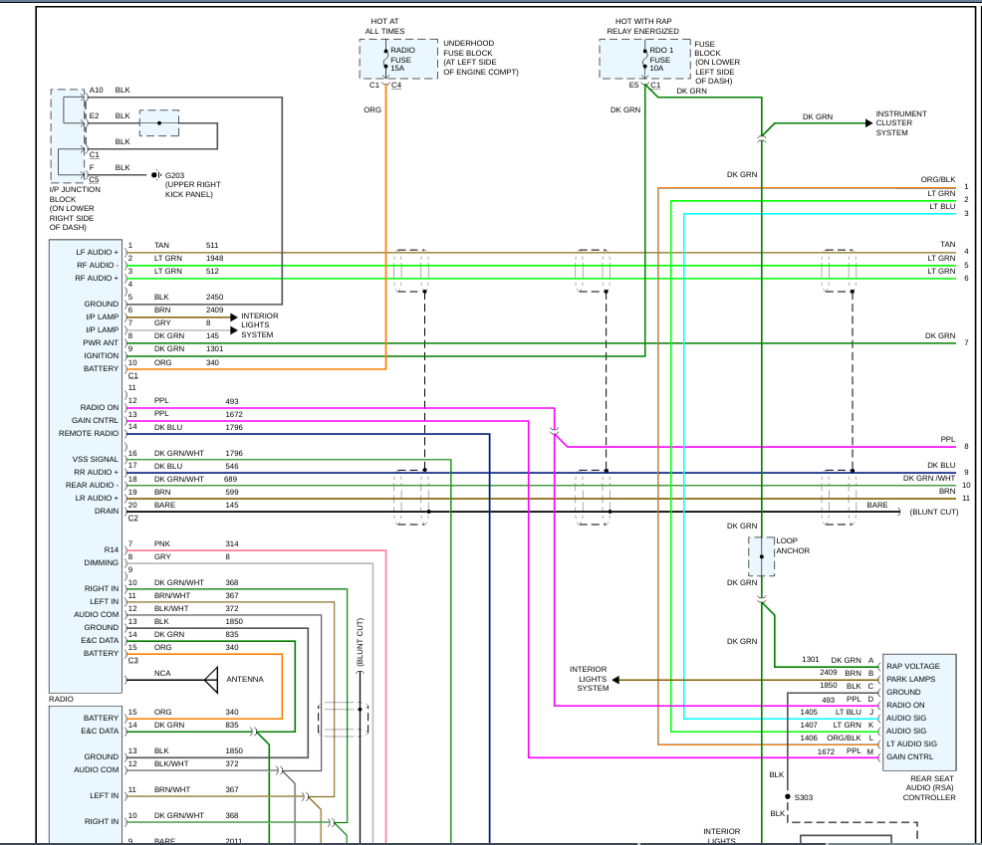Click arrowhead pointing to lower Interior Lights System
The width and height of the screenshot is (982, 845).
(x=615, y=680)
